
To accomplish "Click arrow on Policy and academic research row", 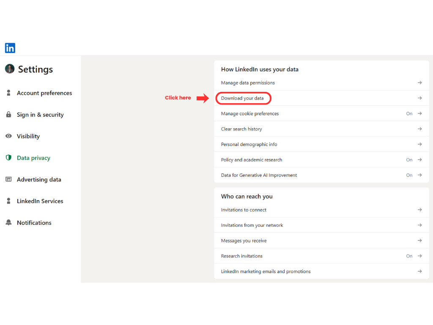I will coord(420,160).
